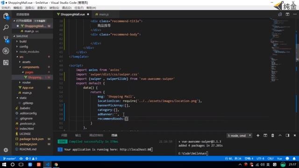The width and height of the screenshot is (299, 168).
Task: Open the Debug menu
Action: coord(66,8)
